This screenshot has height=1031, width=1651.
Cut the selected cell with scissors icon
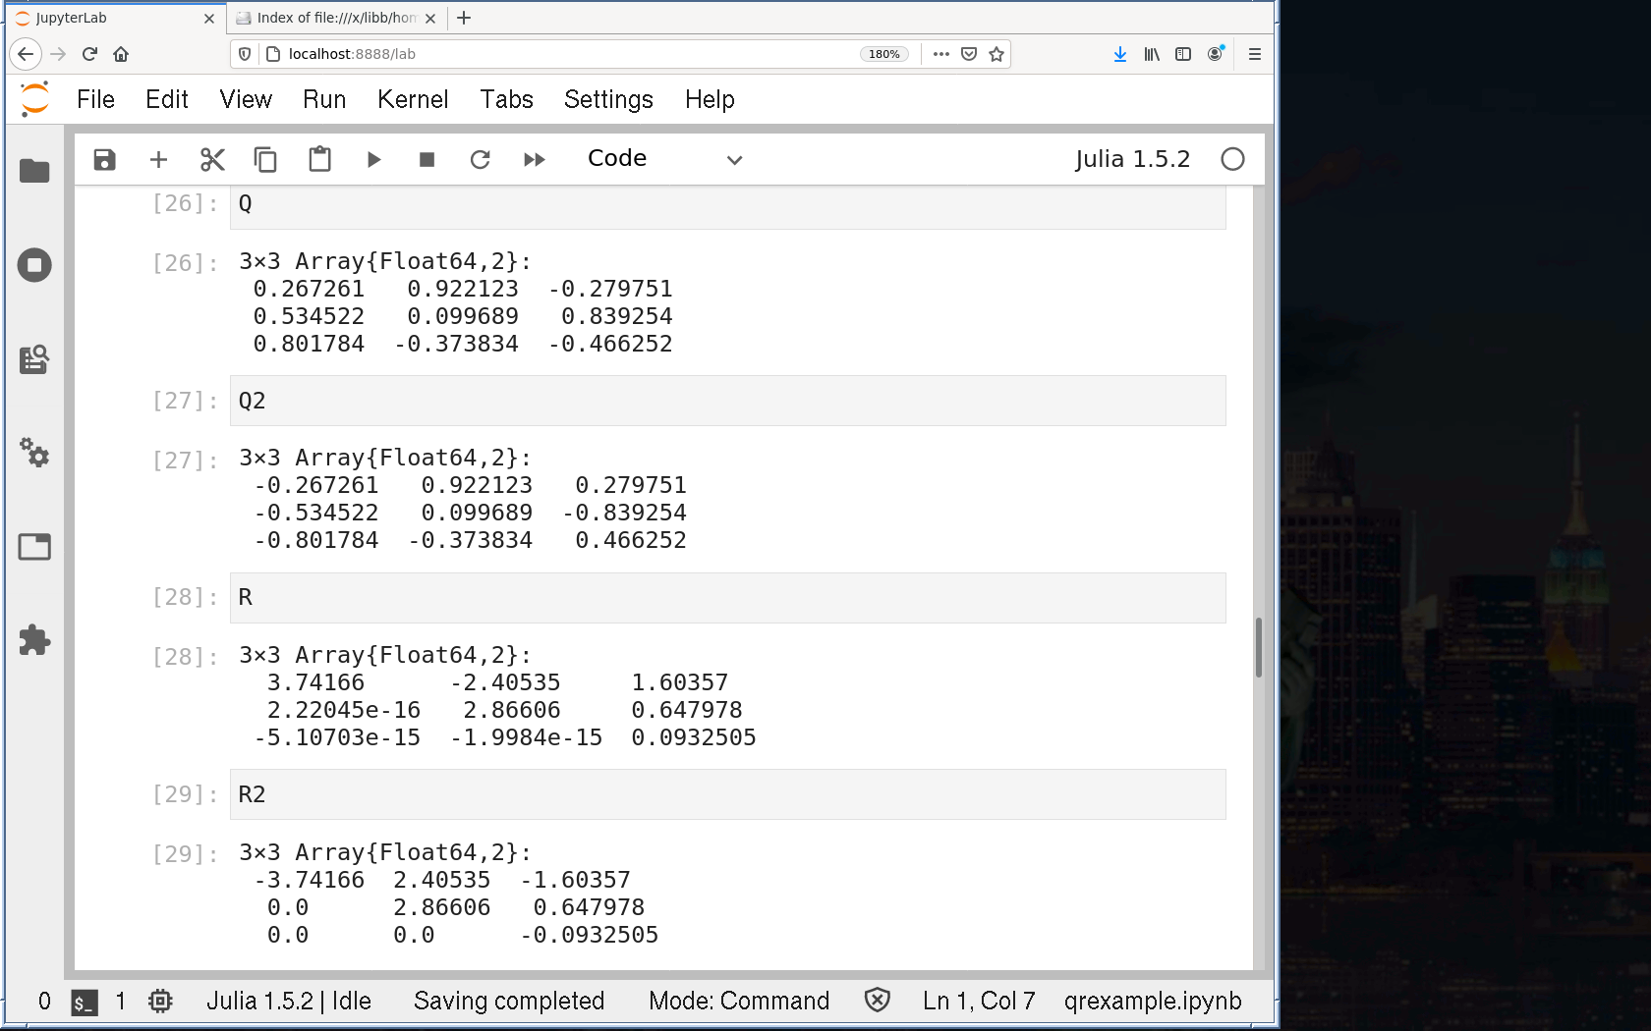point(212,159)
